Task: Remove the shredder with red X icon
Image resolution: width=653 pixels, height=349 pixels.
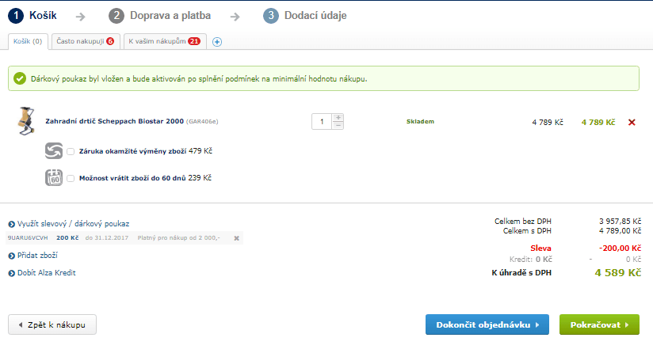Action: (632, 123)
